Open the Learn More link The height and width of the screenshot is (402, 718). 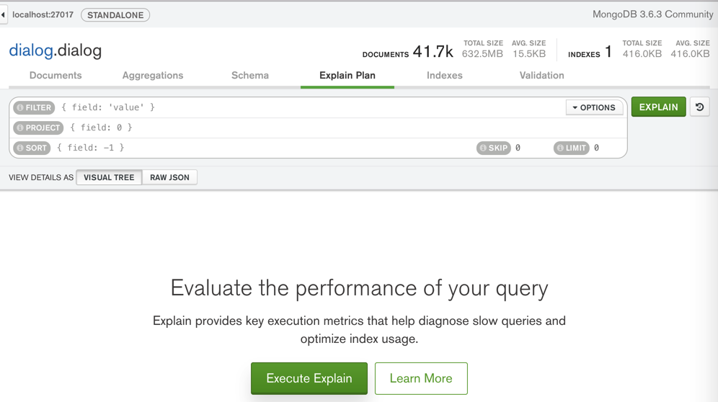pyautogui.click(x=421, y=378)
